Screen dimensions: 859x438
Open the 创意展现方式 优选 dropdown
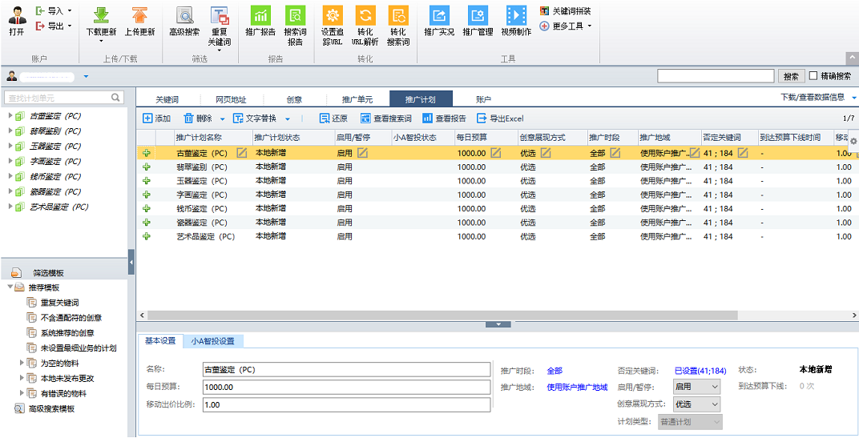click(696, 404)
